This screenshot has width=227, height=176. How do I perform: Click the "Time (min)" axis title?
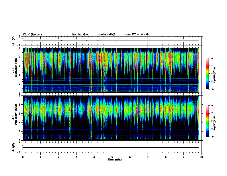pos(115,160)
